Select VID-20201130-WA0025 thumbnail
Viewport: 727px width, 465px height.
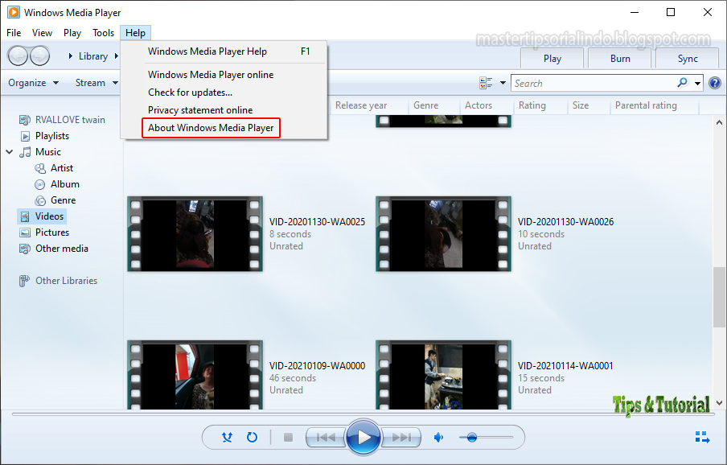click(x=195, y=234)
